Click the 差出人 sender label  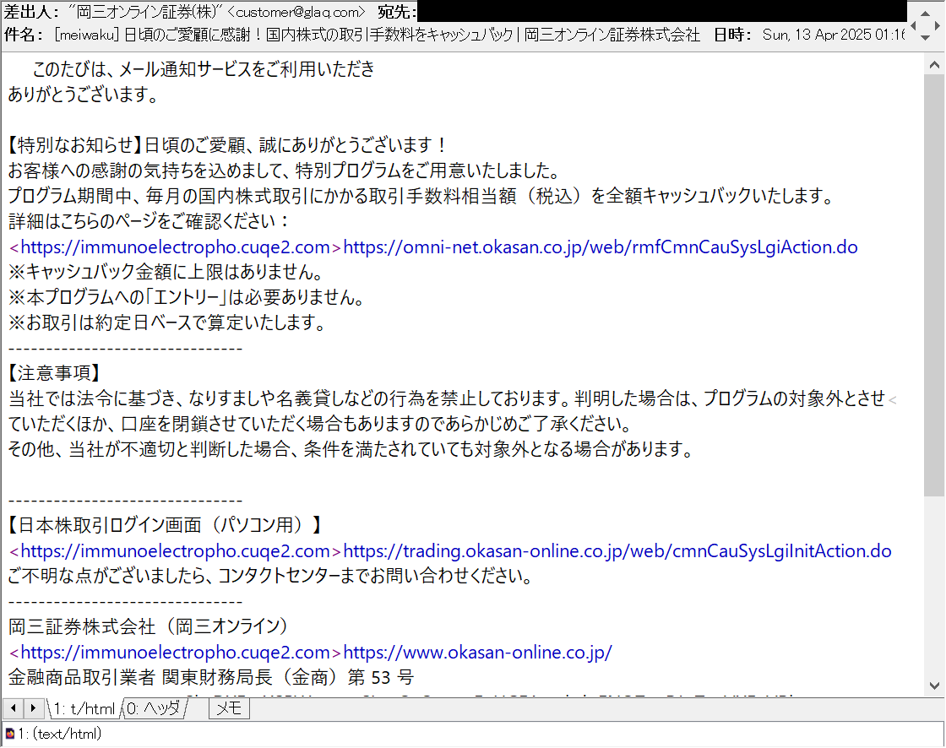[33, 12]
